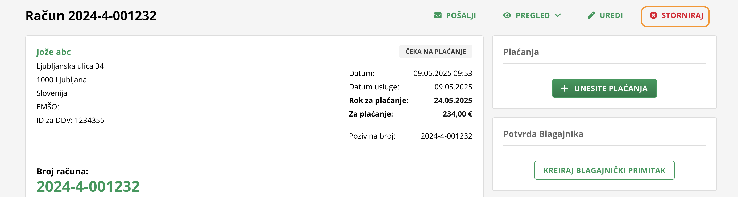Screen dimensions: 738x197
Task: Click the green invoice number 2024-4-001232
Action: click(88, 186)
